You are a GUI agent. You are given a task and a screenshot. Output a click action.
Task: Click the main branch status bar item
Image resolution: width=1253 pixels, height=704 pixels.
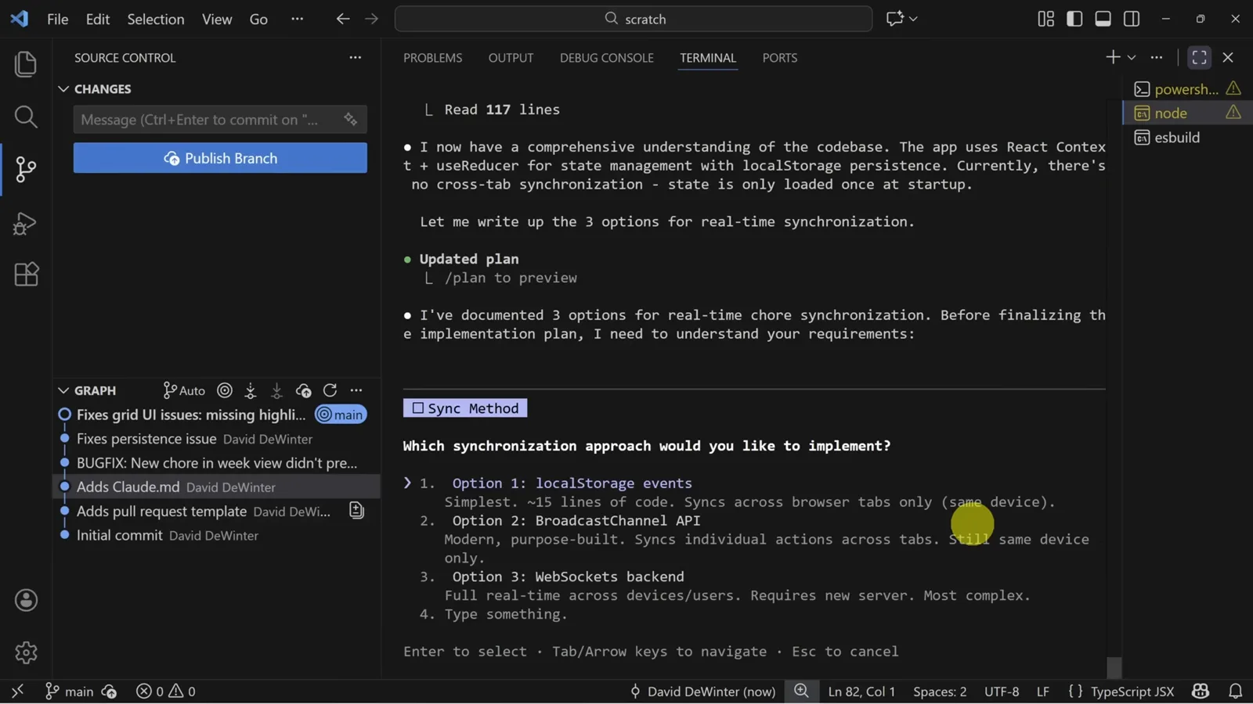(x=70, y=691)
